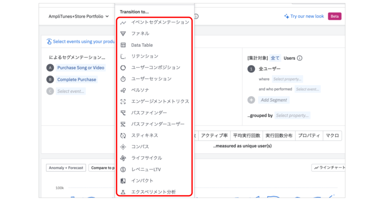Switch to the マクロ tab
The image size is (384, 201).
[332, 135]
